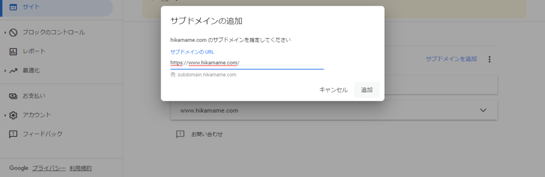Expand the www.hikamame.com row chevron
Image resolution: width=545 pixels, height=177 pixels.
pos(483,110)
